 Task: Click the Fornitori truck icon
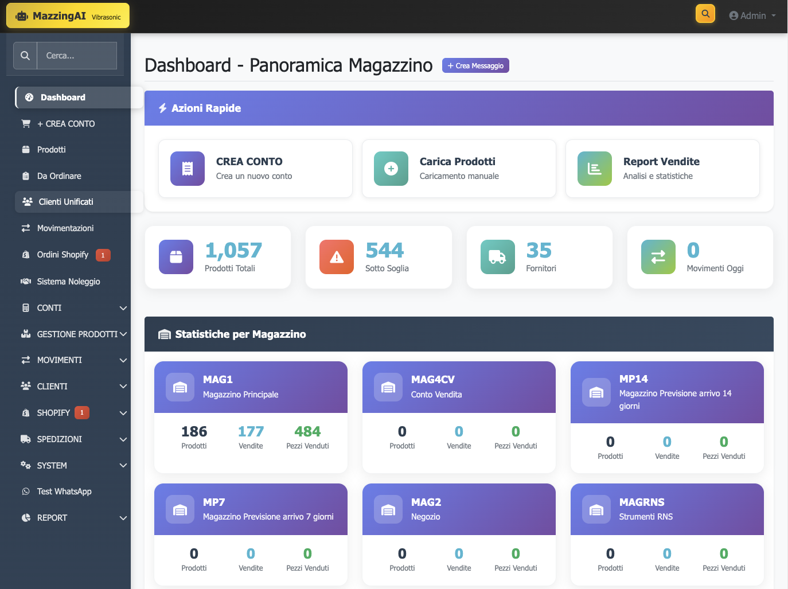[x=497, y=257]
